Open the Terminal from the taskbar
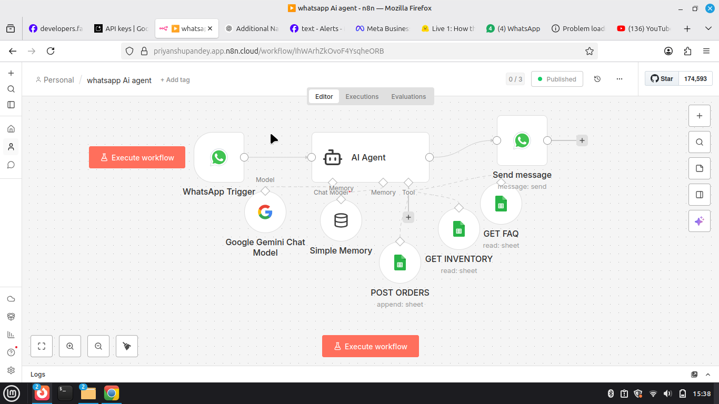Image resolution: width=719 pixels, height=404 pixels. (x=65, y=393)
